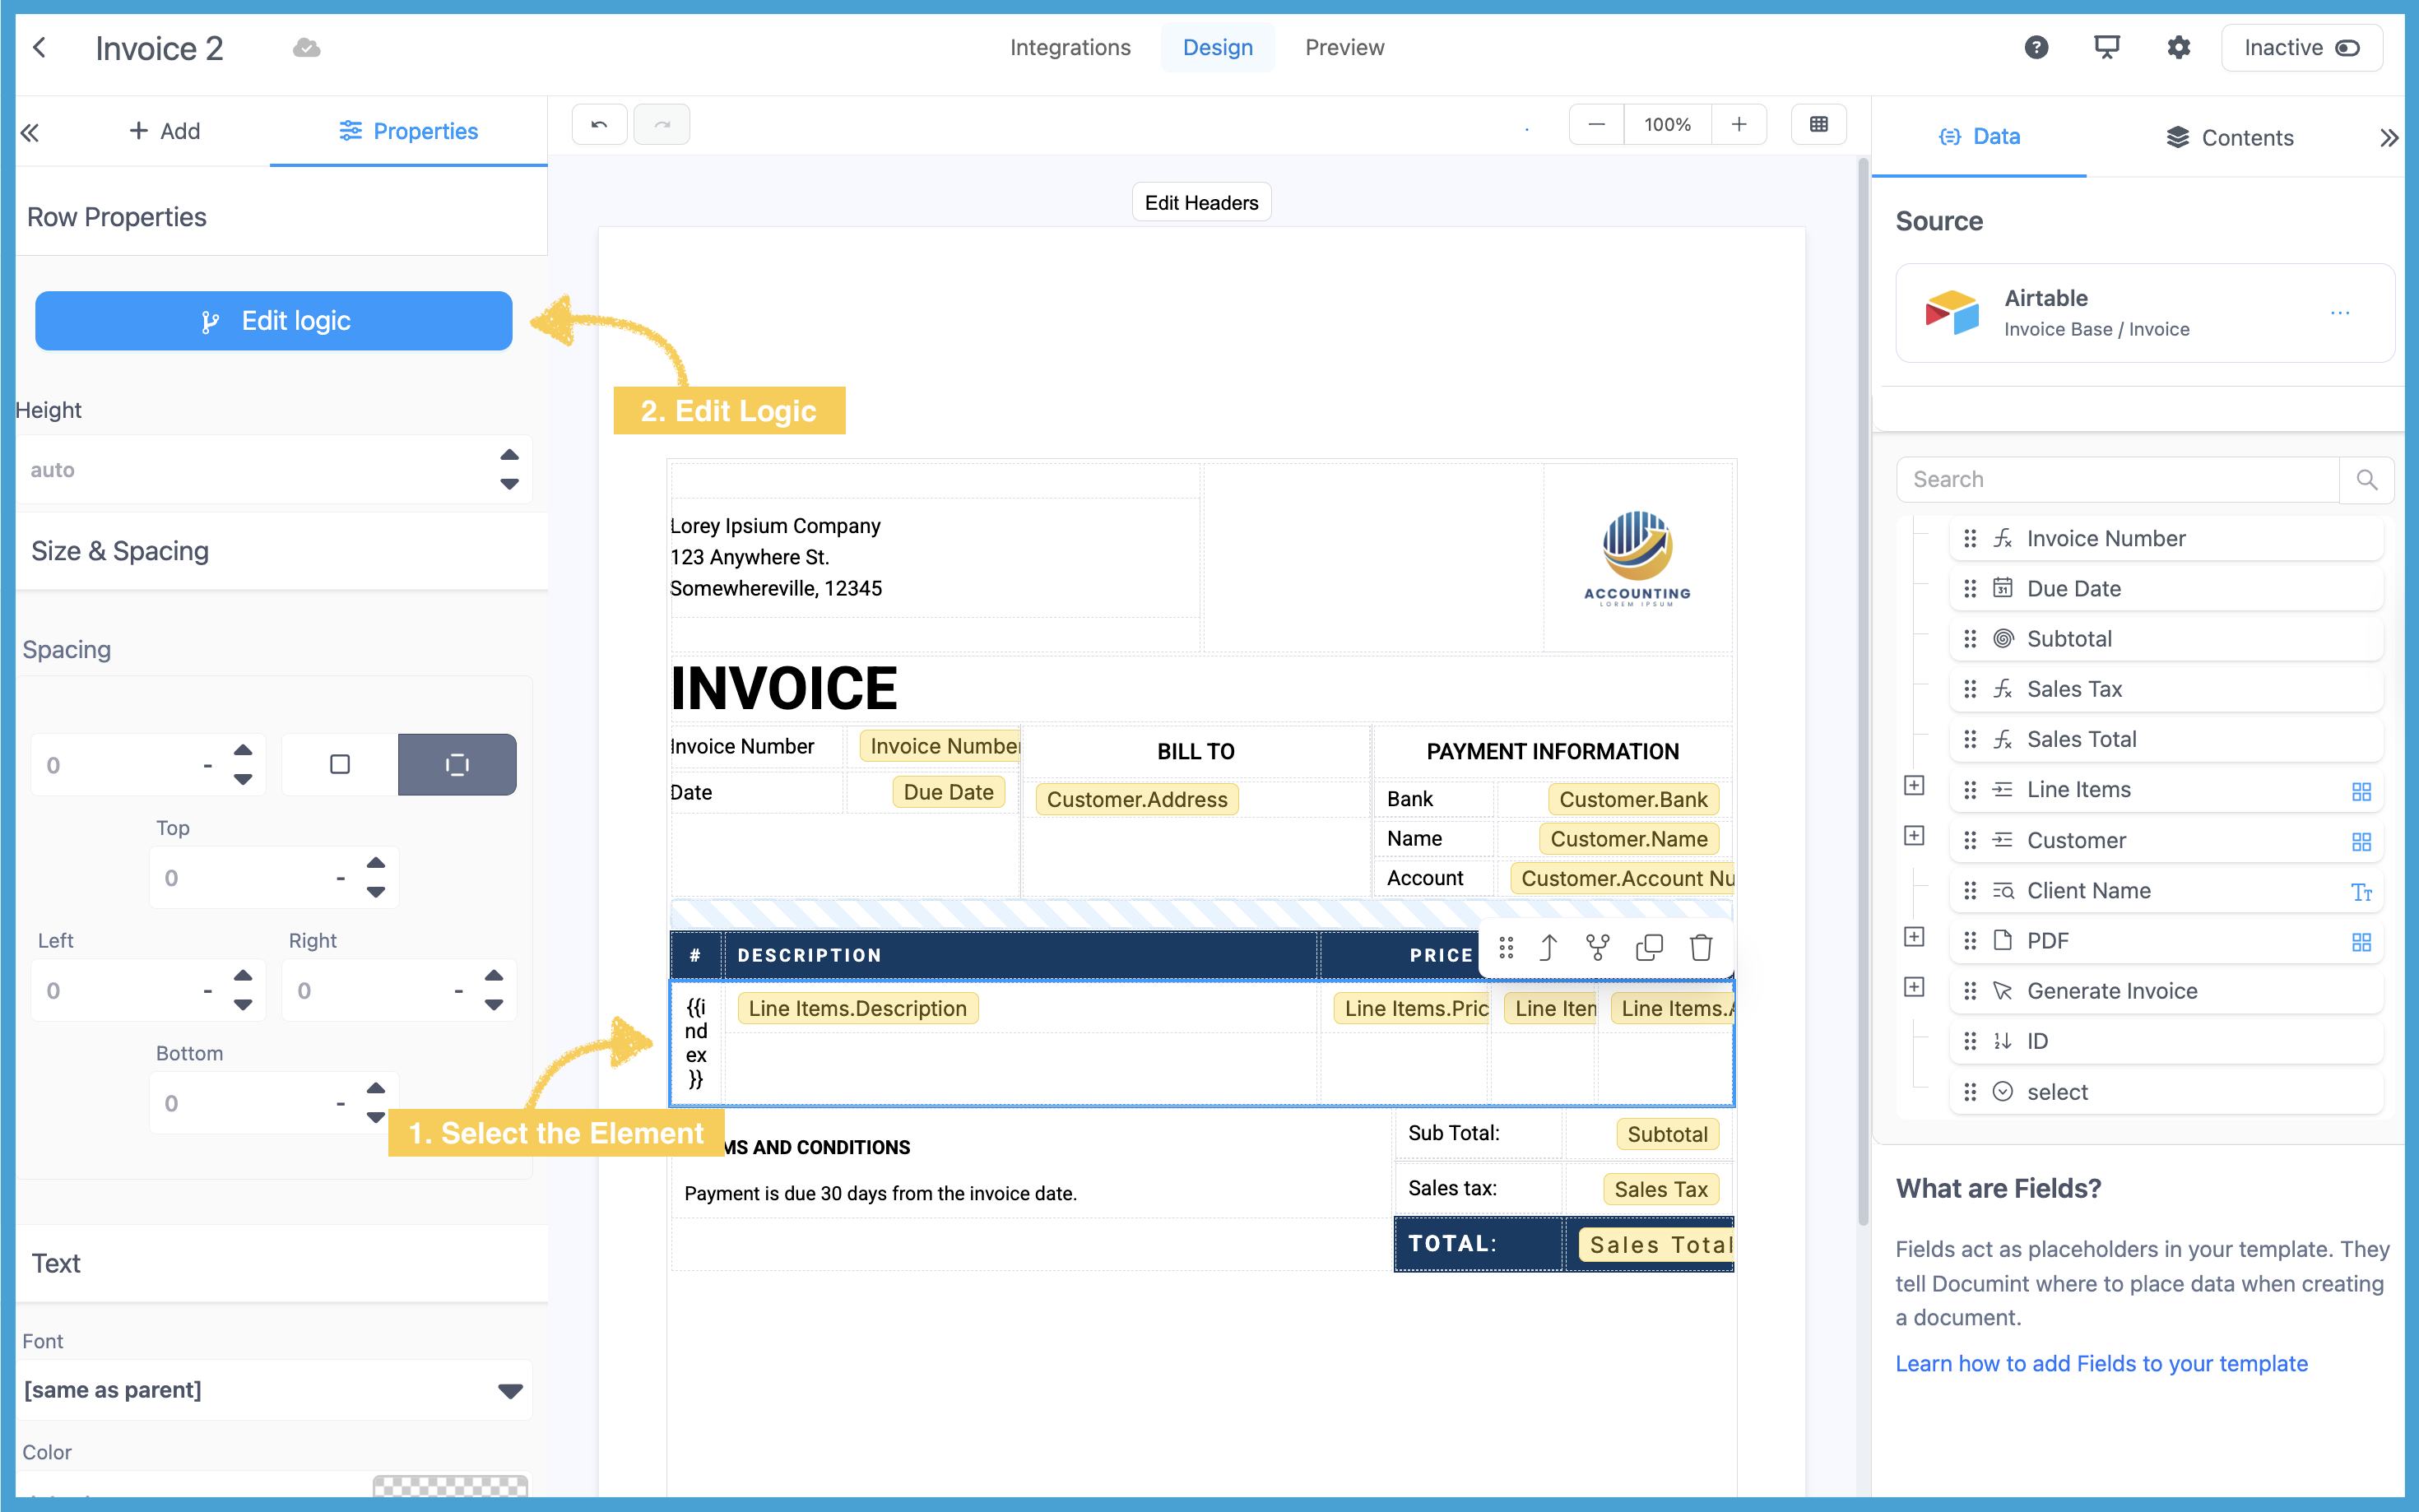The height and width of the screenshot is (1512, 2419).
Task: Click the undo arrow icon
Action: click(x=599, y=125)
